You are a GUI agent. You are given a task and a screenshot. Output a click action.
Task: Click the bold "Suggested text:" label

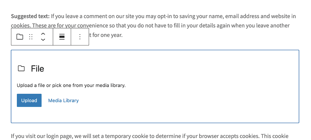30,16
